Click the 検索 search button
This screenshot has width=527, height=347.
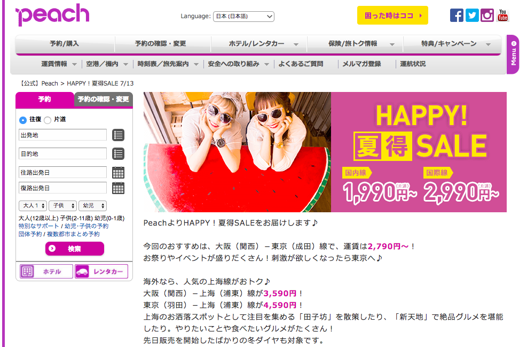pos(75,249)
